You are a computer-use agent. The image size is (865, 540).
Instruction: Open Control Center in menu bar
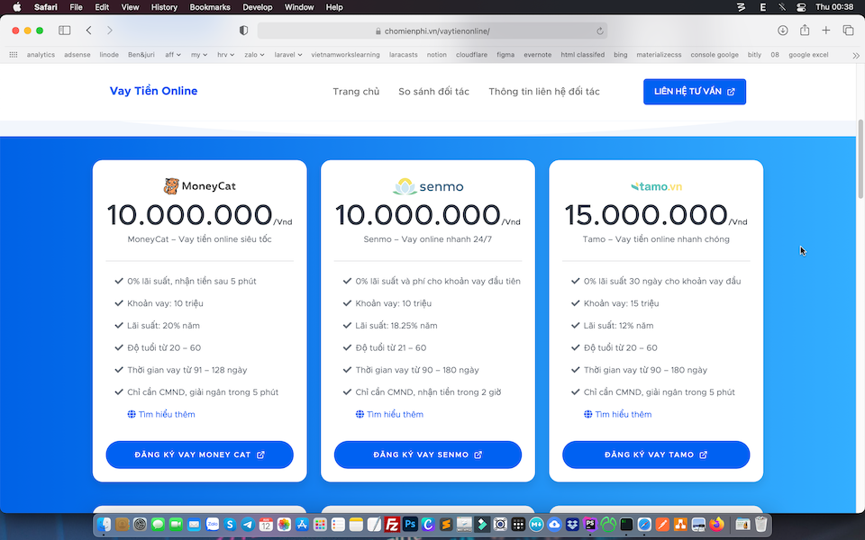801,7
